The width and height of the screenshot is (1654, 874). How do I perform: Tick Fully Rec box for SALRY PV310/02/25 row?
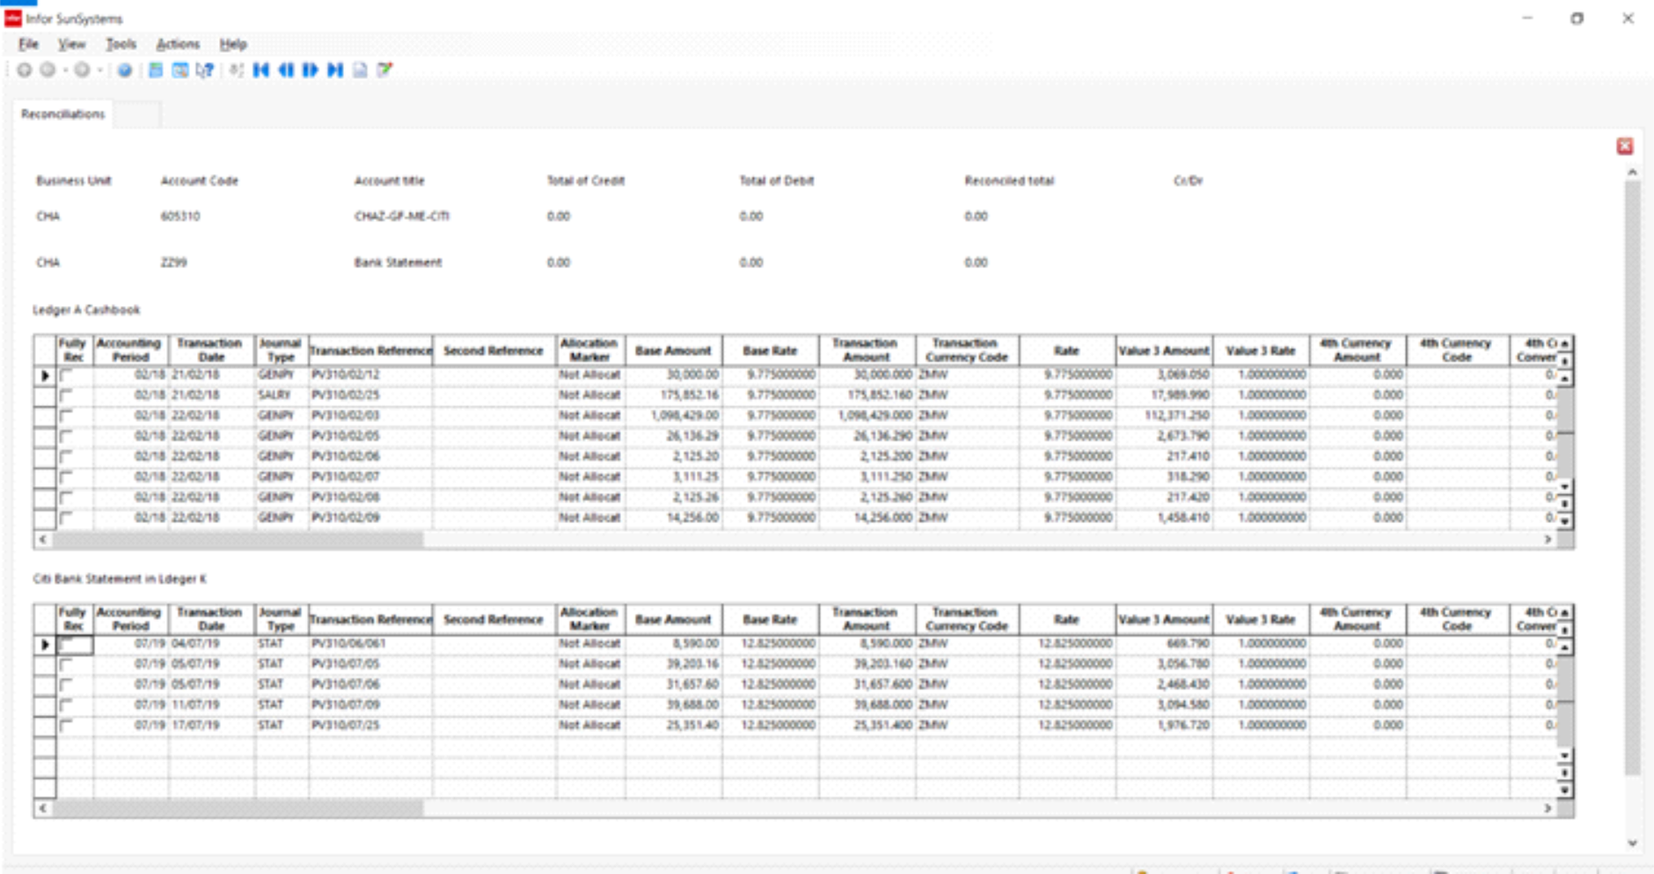(x=66, y=396)
